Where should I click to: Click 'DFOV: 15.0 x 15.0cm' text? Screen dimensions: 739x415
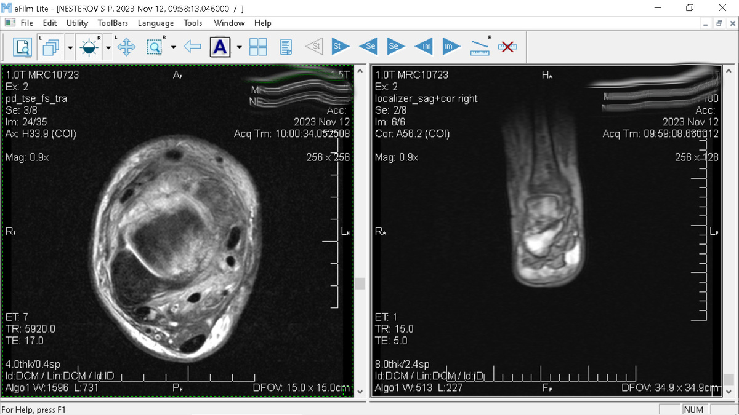pyautogui.click(x=301, y=388)
